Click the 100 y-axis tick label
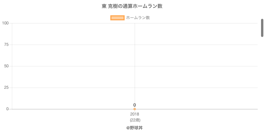 point(5,23)
